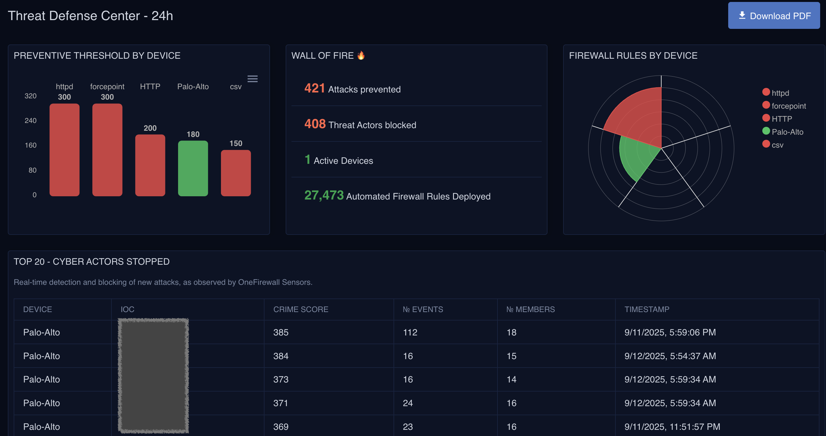
Task: Click crime score cell '369'
Action: (281, 427)
